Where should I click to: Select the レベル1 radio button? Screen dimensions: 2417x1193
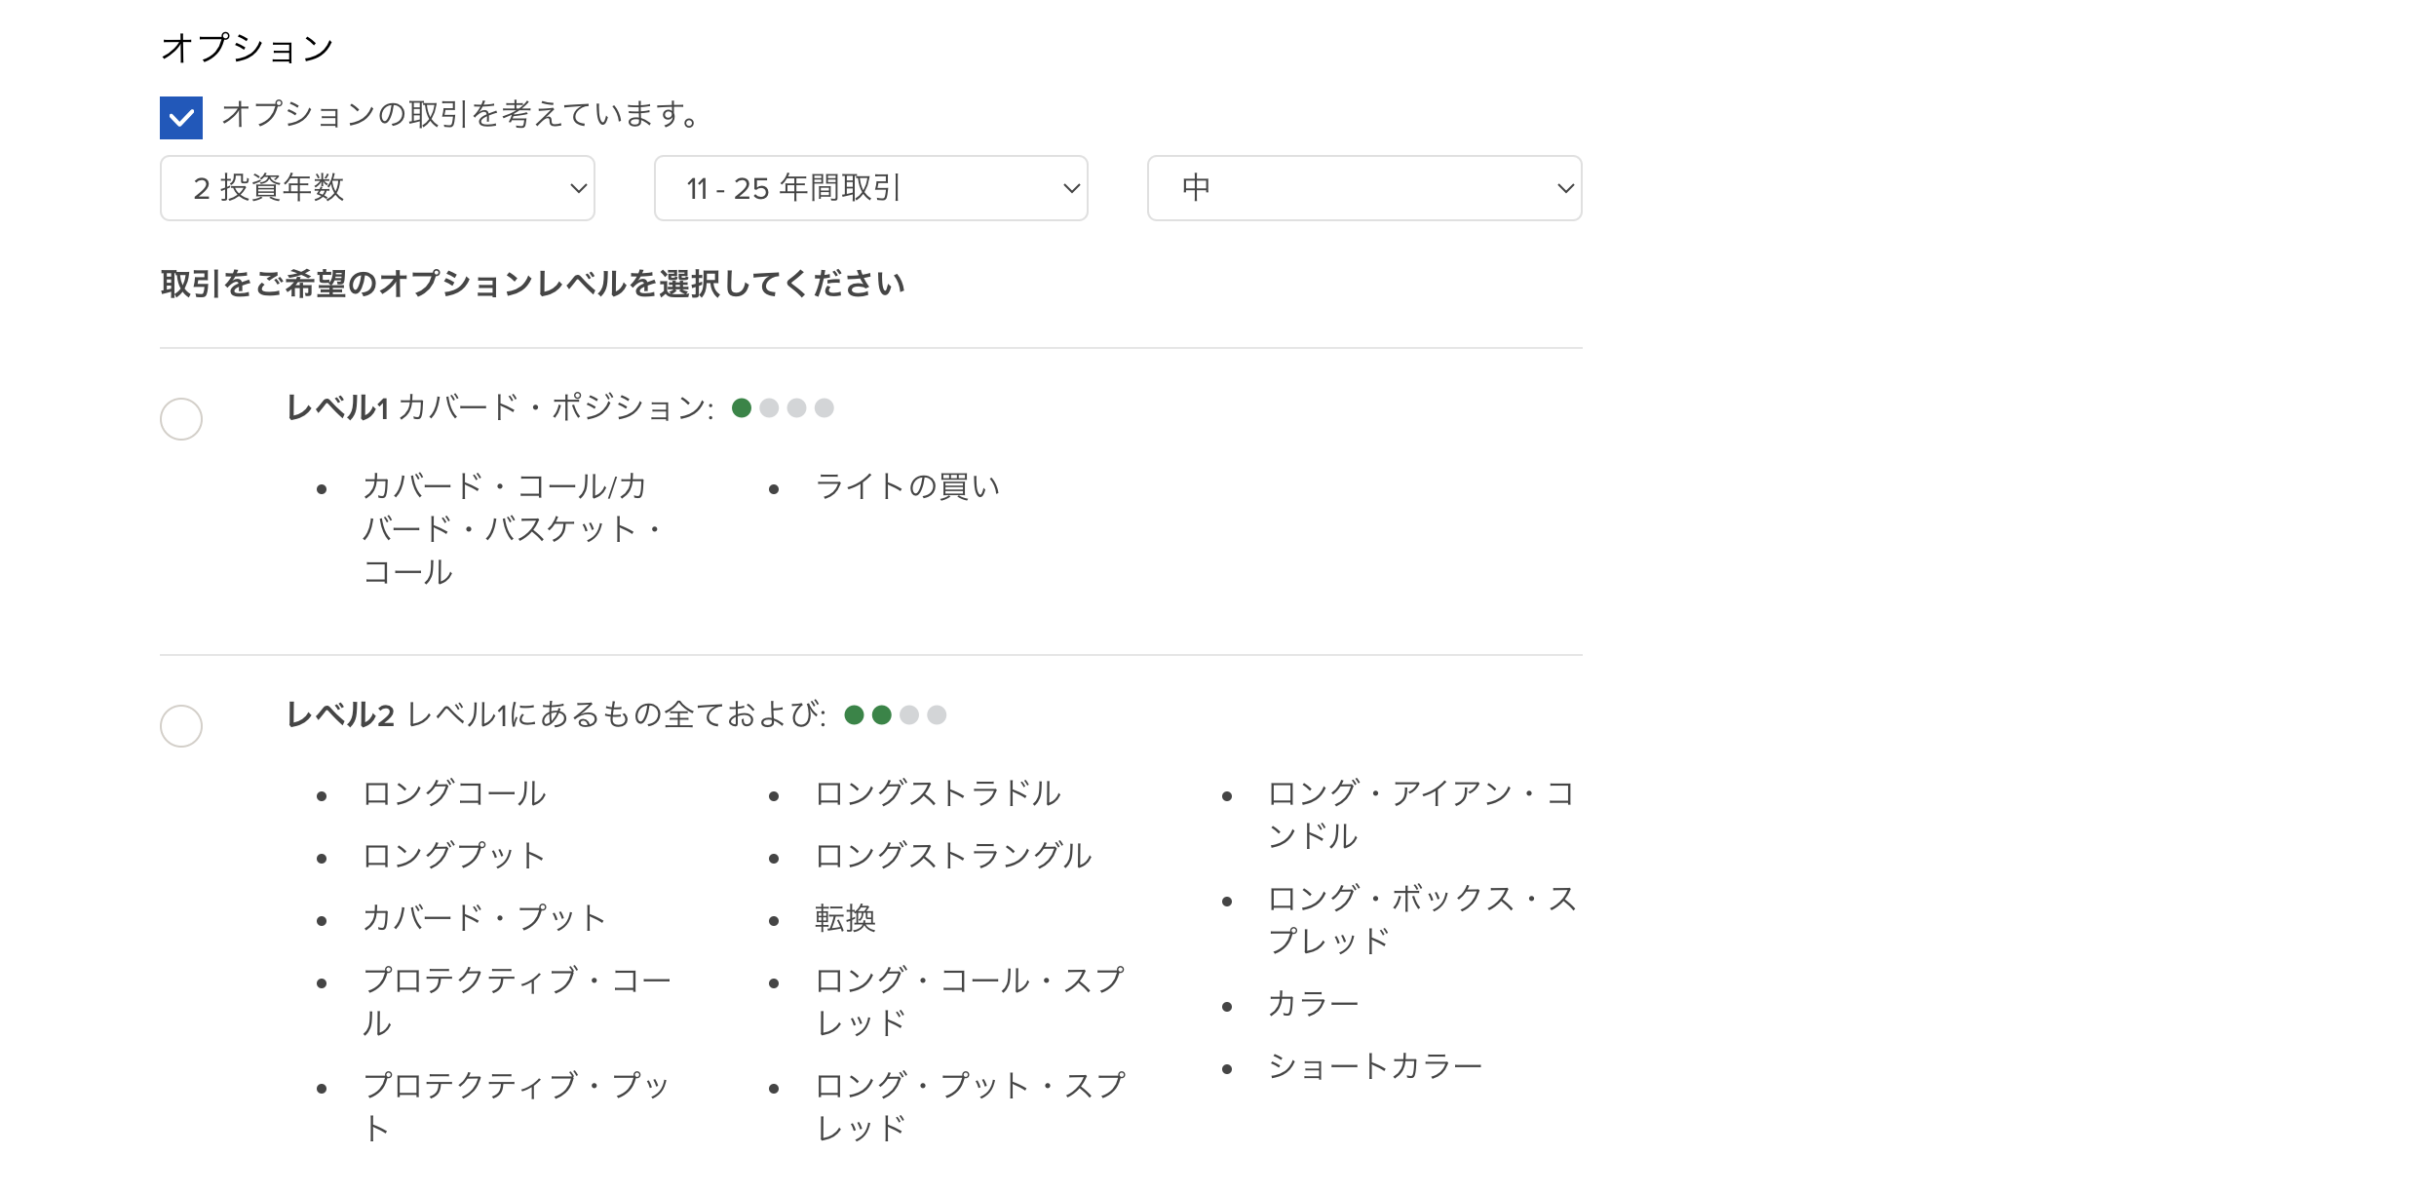tap(181, 419)
